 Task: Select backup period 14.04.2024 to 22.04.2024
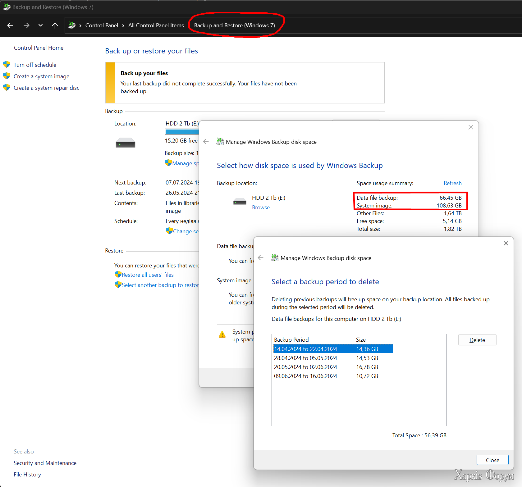333,349
